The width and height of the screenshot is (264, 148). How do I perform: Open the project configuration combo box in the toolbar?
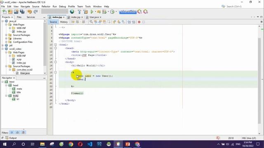click(54, 12)
